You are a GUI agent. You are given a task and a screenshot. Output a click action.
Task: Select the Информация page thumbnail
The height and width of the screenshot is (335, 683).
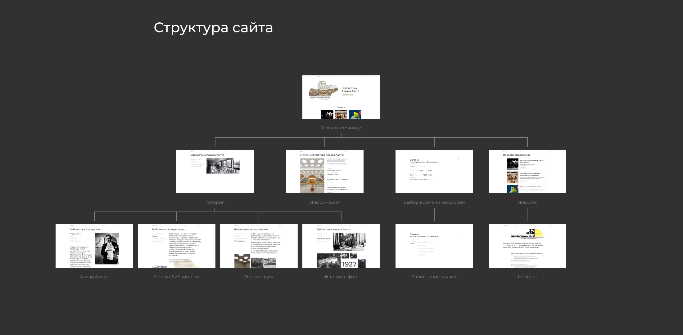coord(324,171)
